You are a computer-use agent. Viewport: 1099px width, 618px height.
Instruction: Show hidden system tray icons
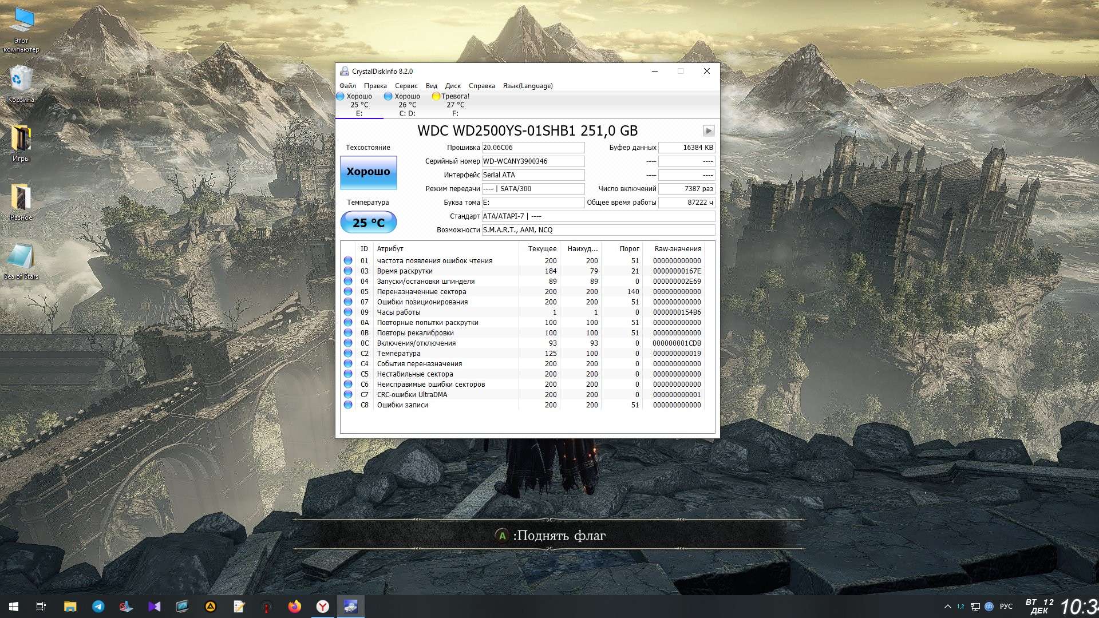pos(947,607)
